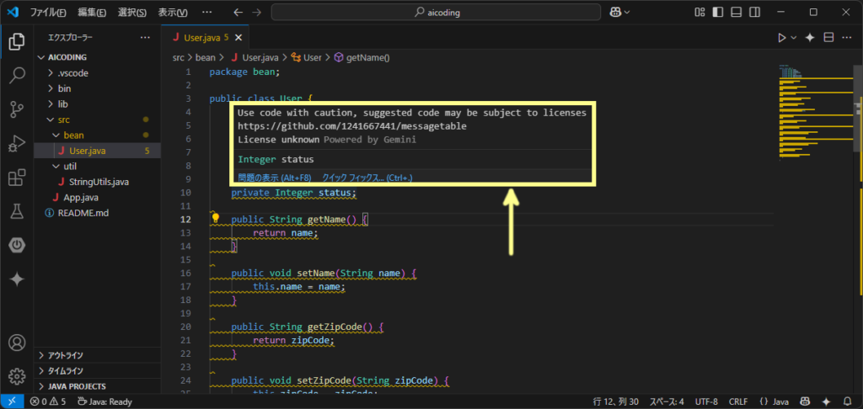The width and height of the screenshot is (863, 409).
Task: Open the 選択(S) menu
Action: (x=132, y=12)
